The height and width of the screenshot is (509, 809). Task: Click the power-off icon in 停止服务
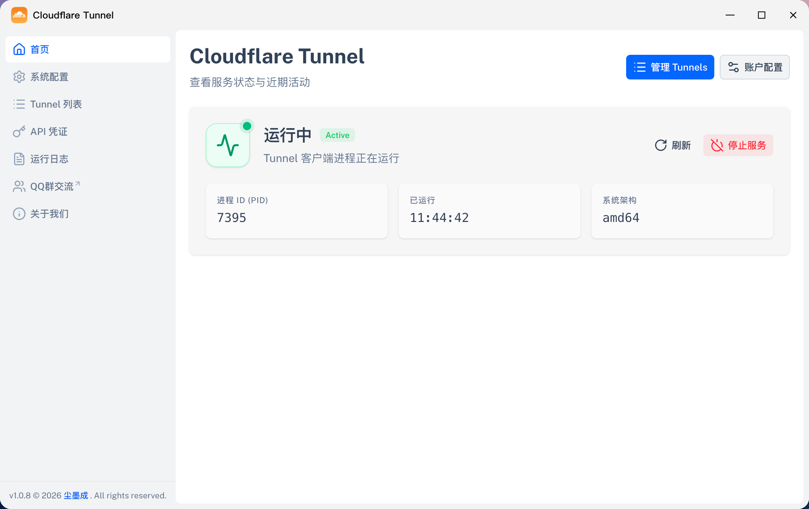tap(717, 145)
